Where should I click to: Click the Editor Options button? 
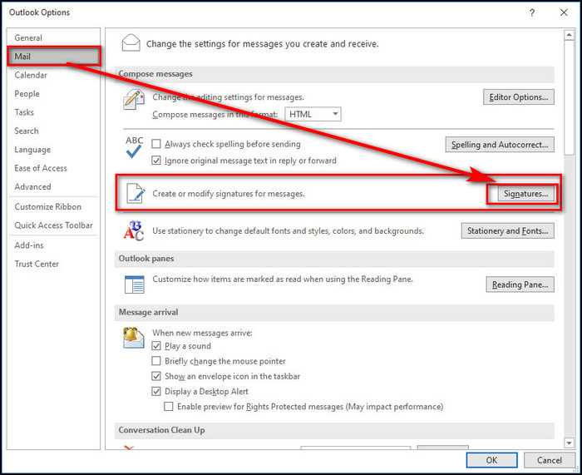(x=518, y=97)
